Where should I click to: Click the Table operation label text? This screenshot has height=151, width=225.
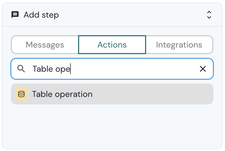[62, 94]
